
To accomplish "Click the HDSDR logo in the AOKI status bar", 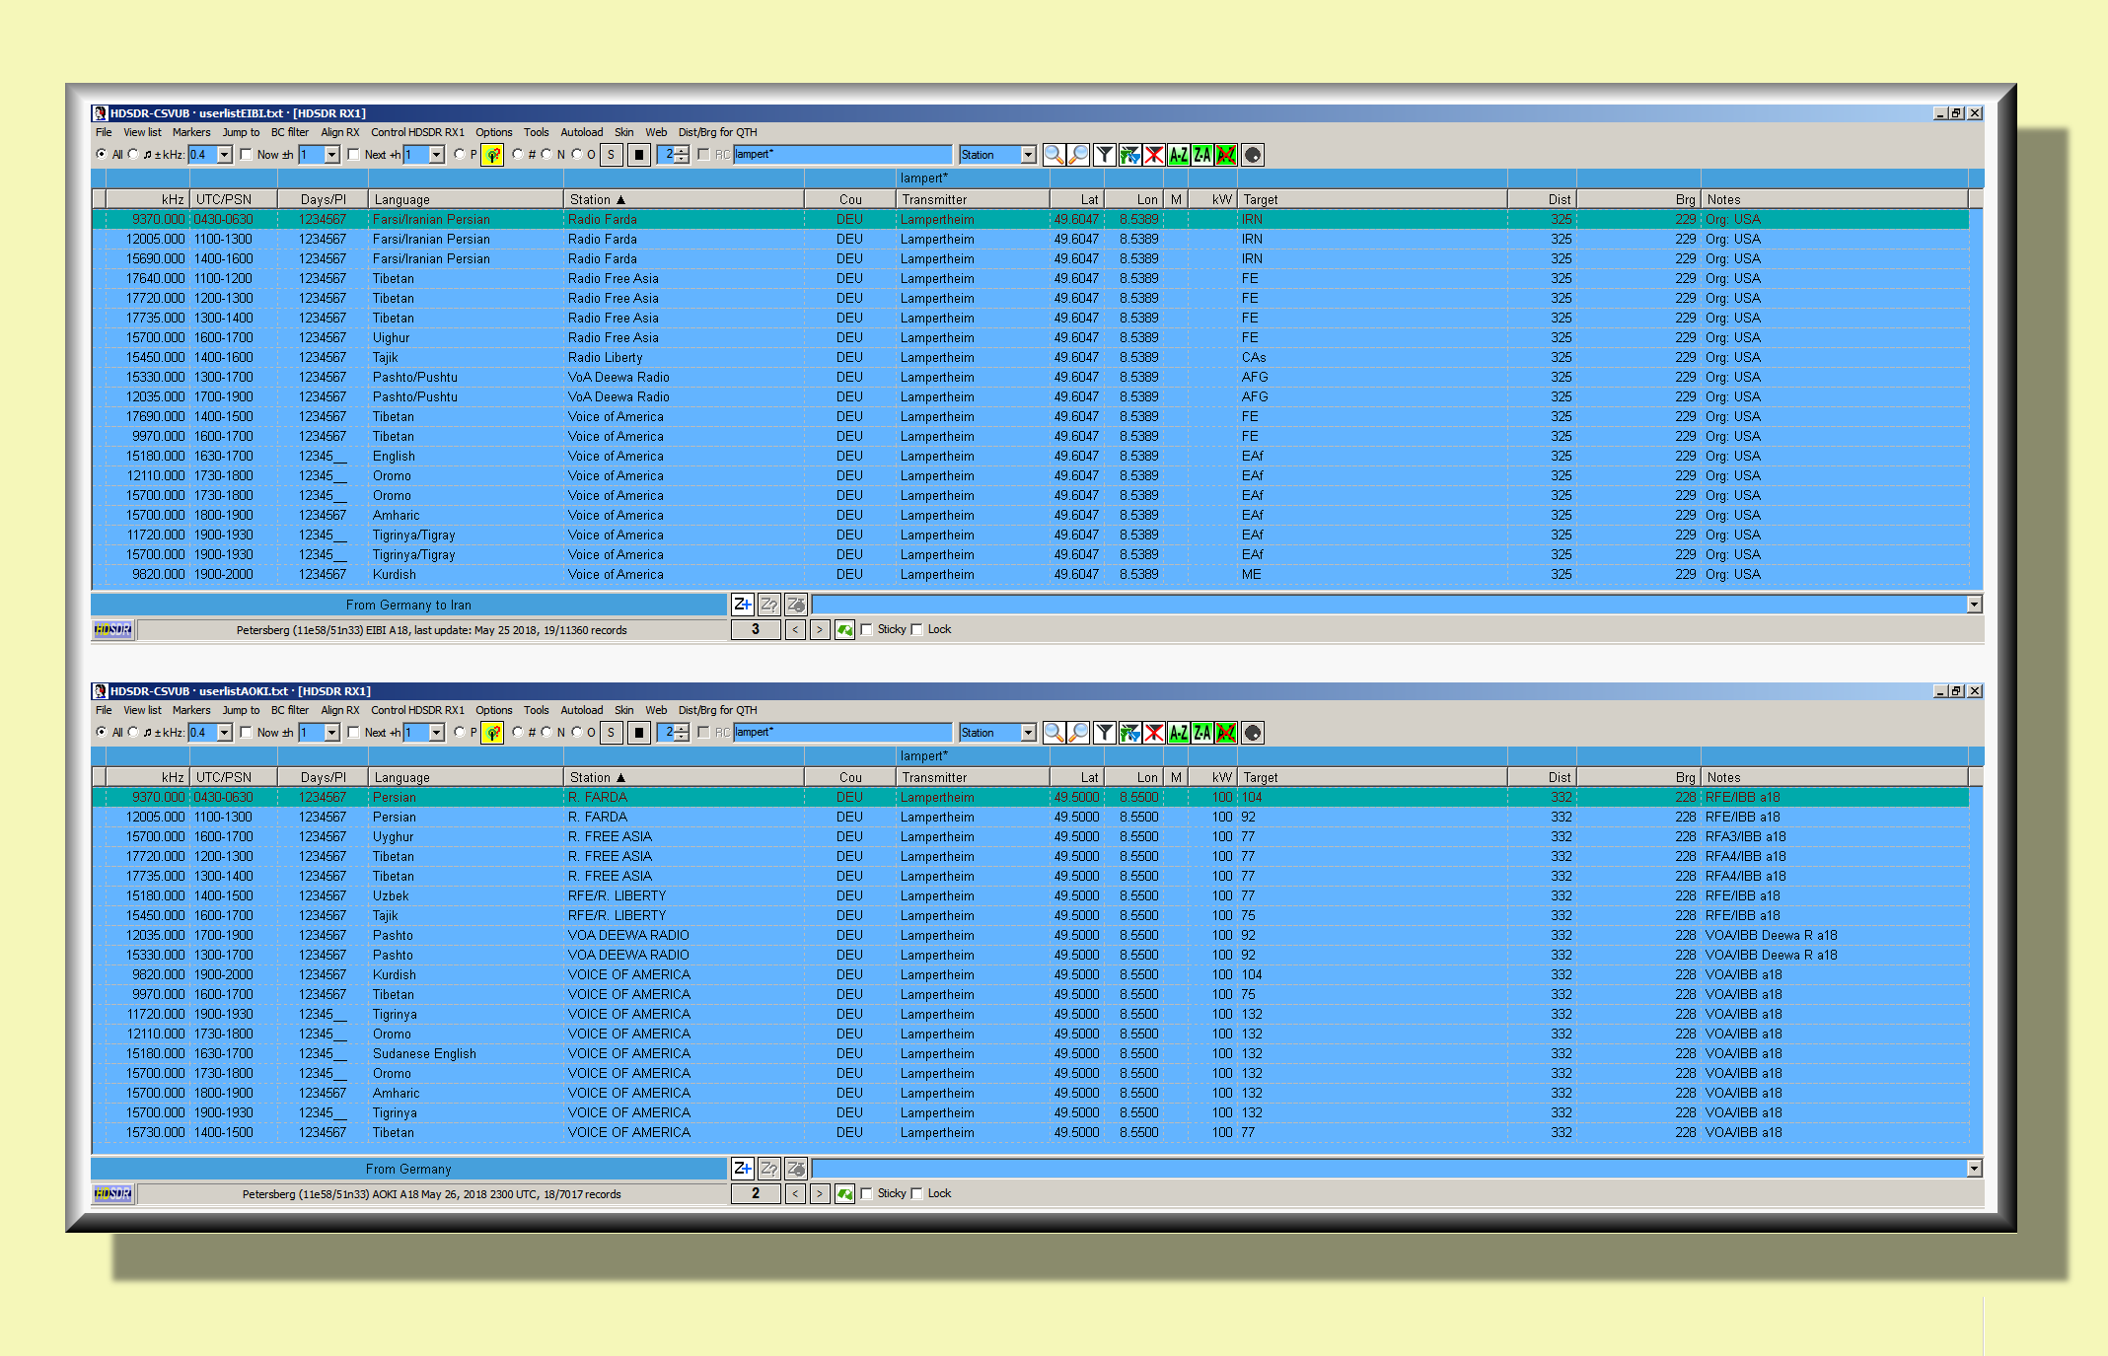I will (x=112, y=1194).
